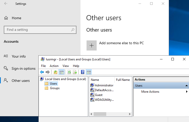Select Local Users and Groups (Local) root node
Image resolution: width=189 pixels, height=122 pixels.
coord(66,79)
